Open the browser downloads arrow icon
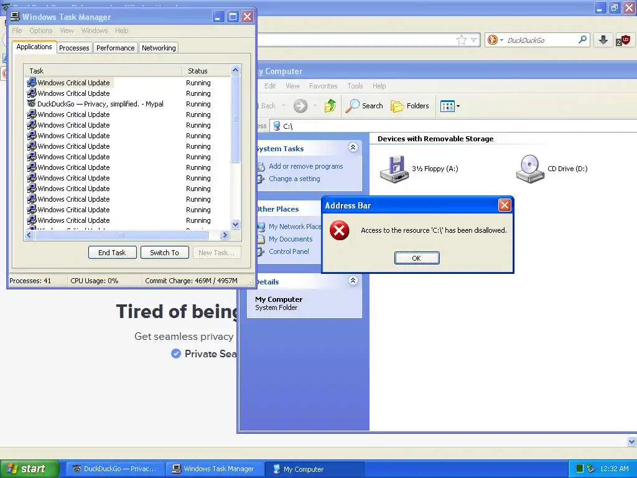637x478 pixels. point(603,40)
